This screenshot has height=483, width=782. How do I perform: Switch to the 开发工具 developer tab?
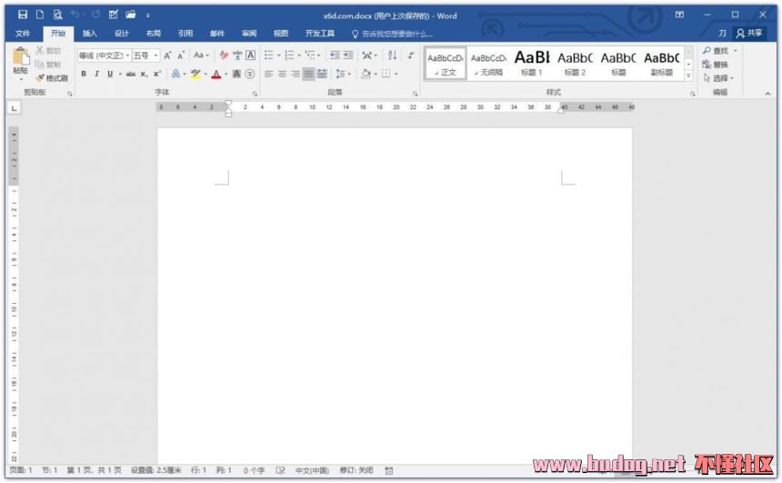[320, 34]
